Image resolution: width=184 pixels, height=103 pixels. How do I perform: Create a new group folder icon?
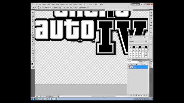click(x=141, y=95)
